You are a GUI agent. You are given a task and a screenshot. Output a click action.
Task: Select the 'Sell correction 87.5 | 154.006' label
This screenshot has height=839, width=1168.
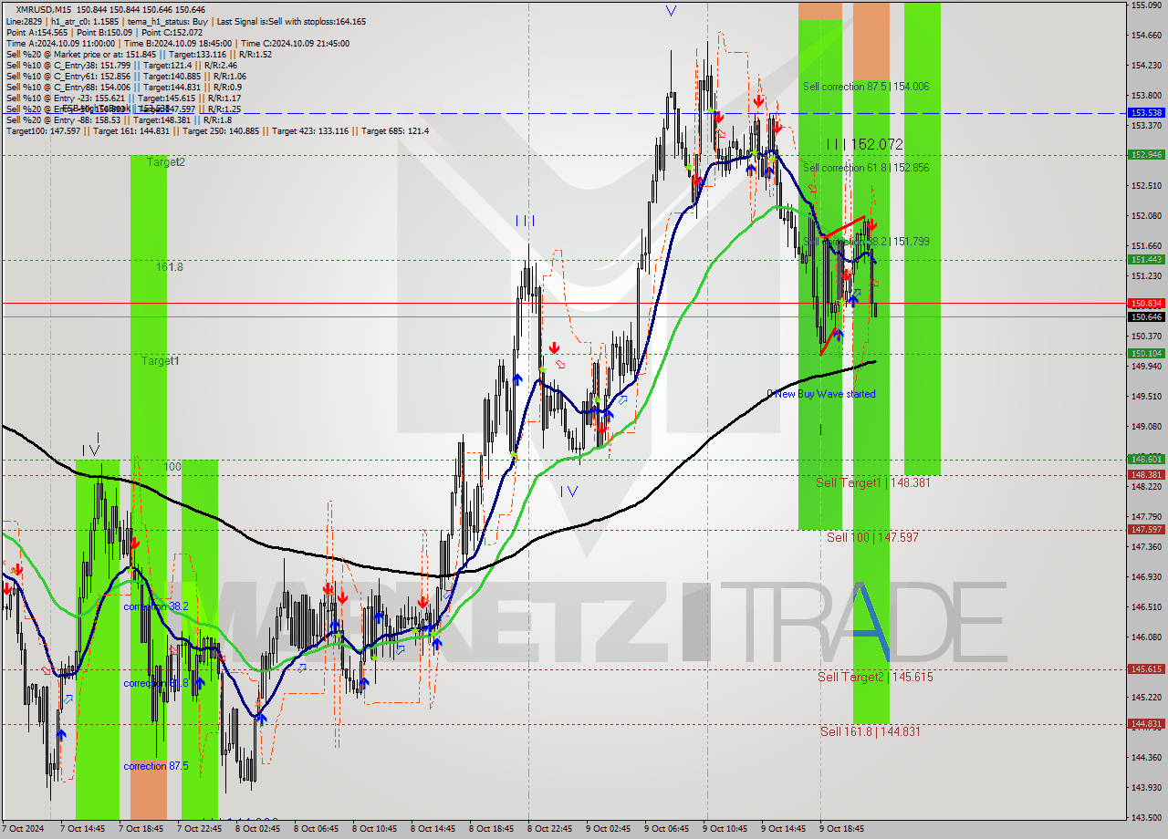pyautogui.click(x=866, y=87)
